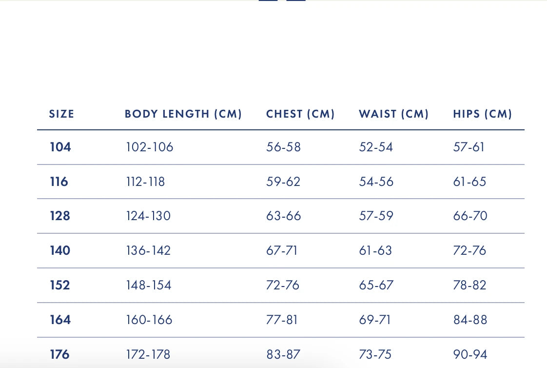
Task: Click hips value 72-76
Action: pos(469,250)
